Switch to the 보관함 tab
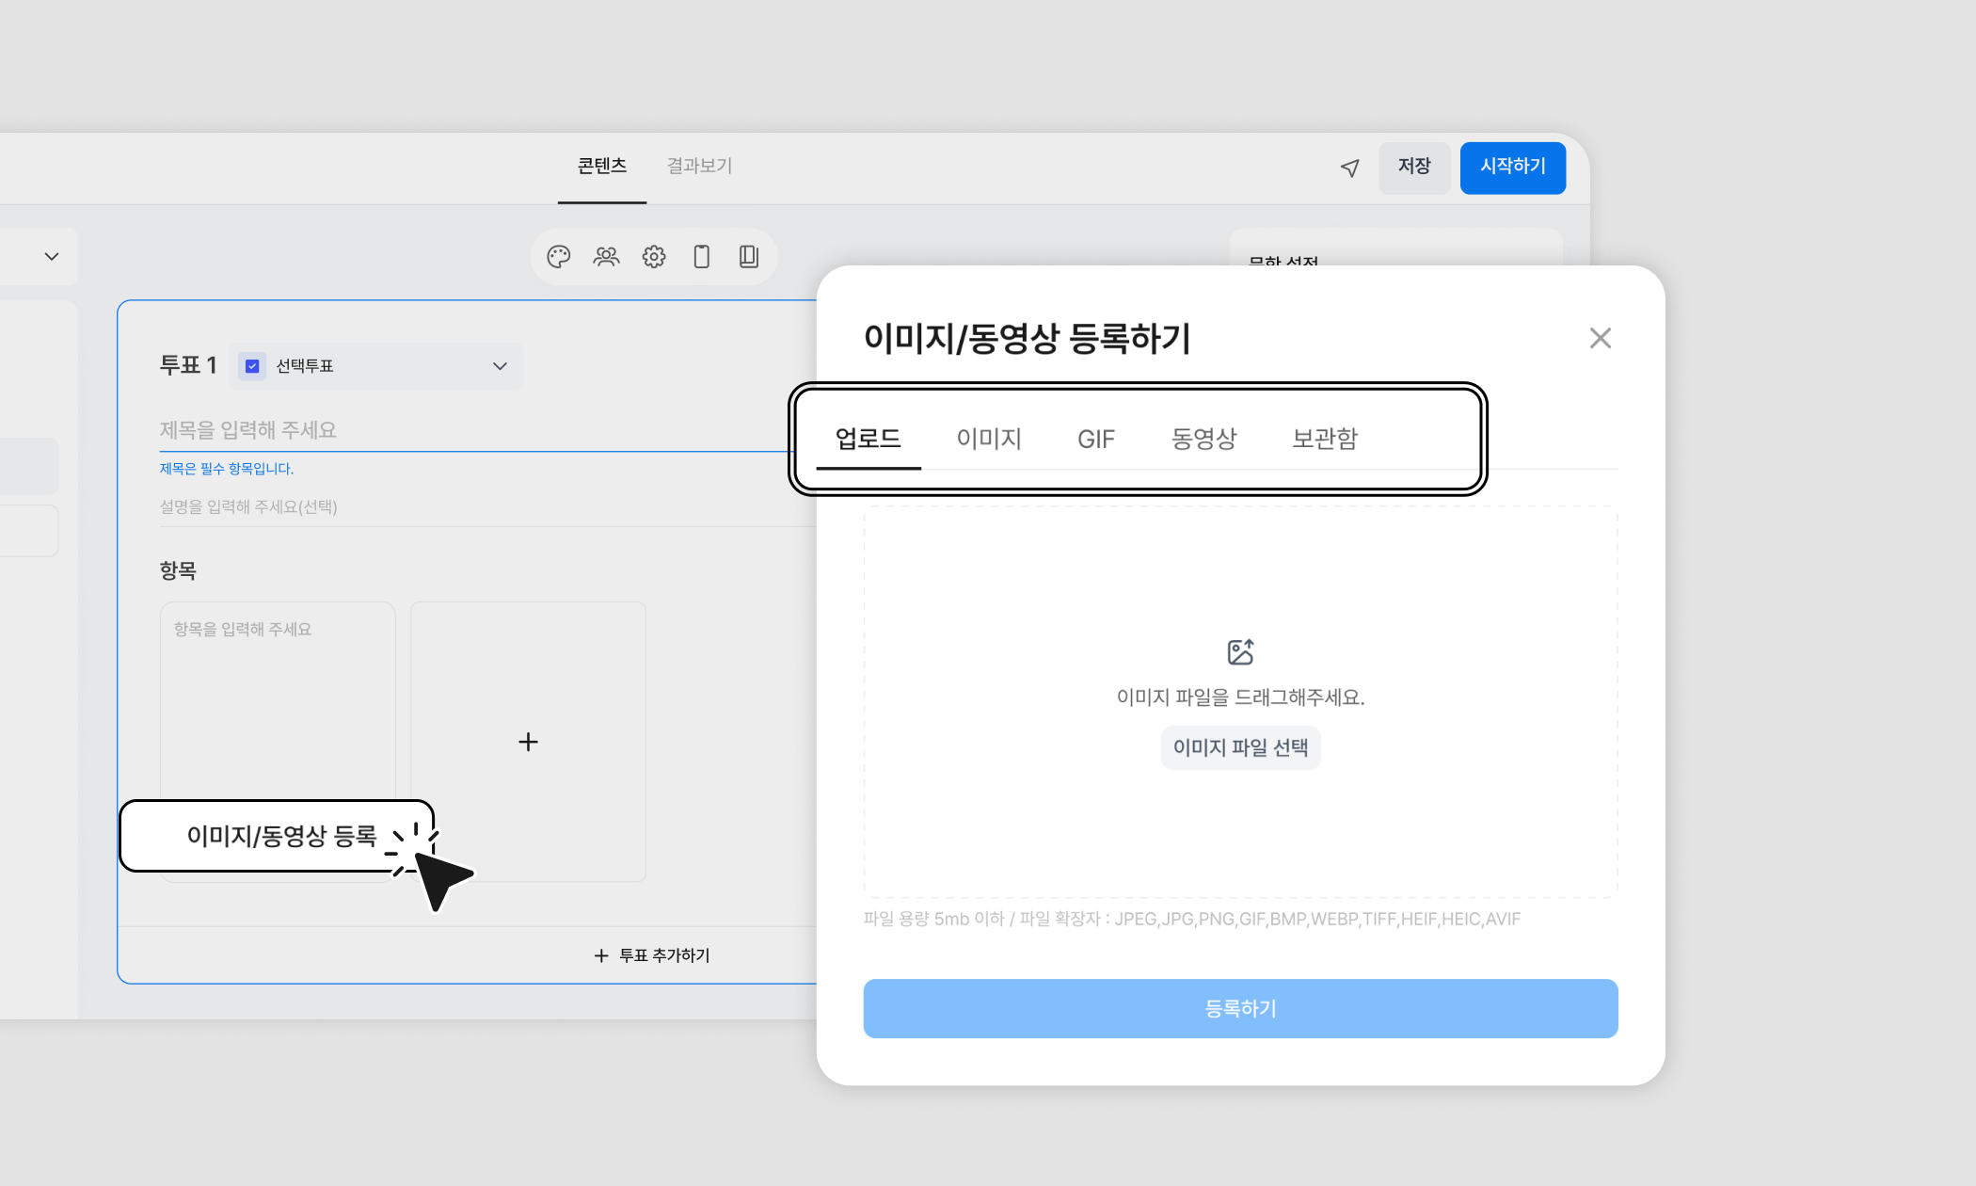This screenshot has height=1186, width=1976. (1324, 440)
